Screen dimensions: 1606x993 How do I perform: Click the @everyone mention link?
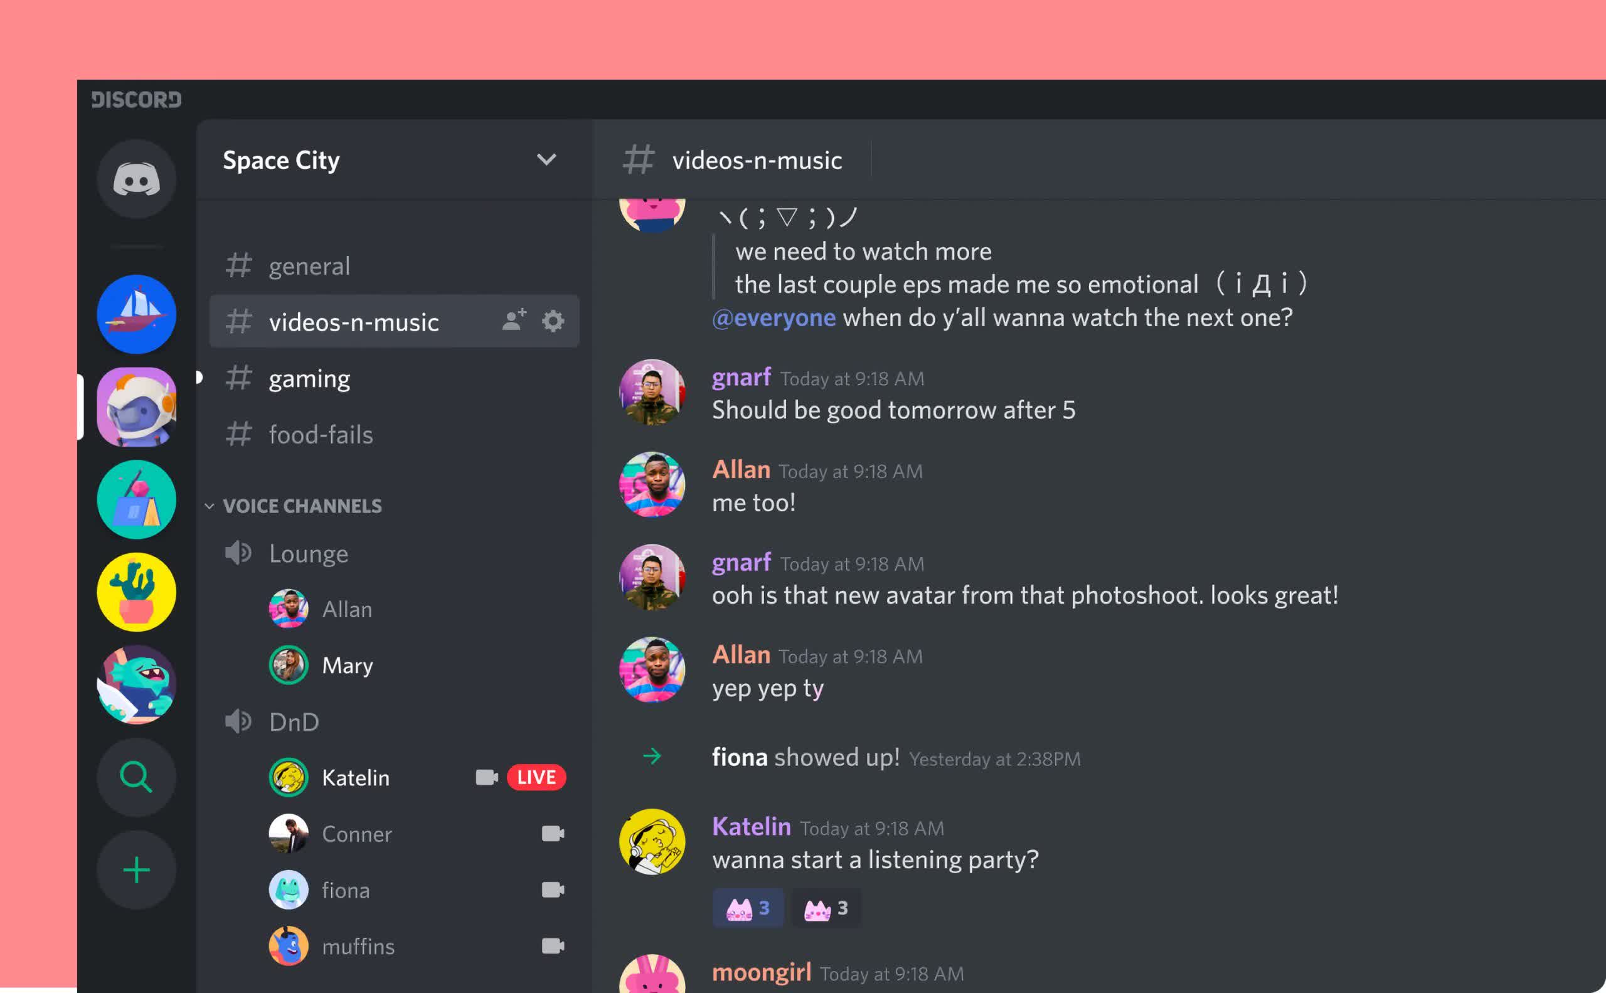(774, 318)
